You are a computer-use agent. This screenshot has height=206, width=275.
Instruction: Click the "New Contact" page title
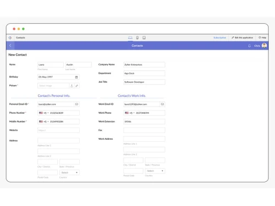click(x=18, y=55)
